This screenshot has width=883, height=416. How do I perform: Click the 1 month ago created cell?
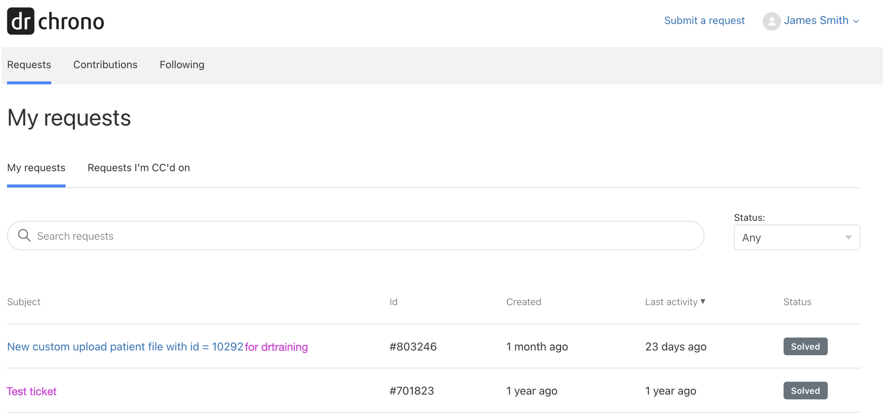(x=537, y=347)
